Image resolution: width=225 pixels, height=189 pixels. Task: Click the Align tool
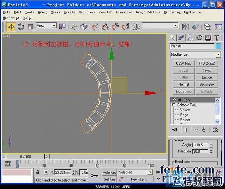coord(195,27)
